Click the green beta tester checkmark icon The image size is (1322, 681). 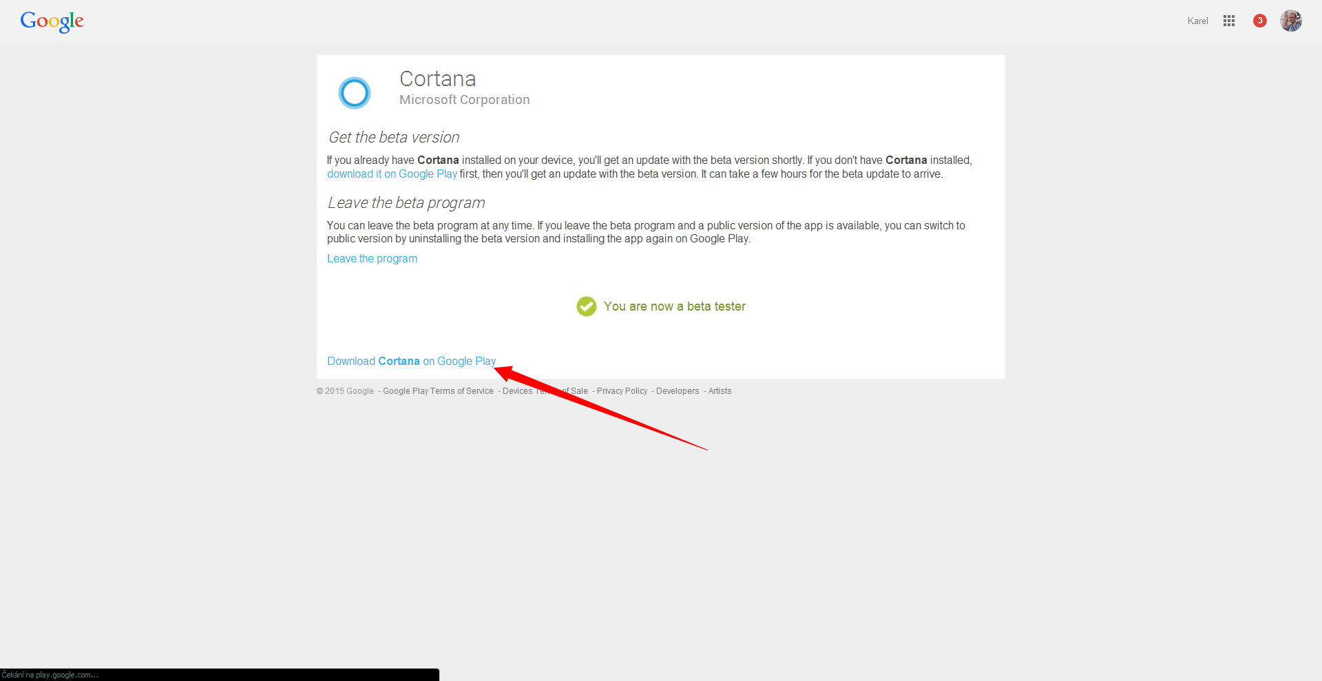click(x=587, y=306)
